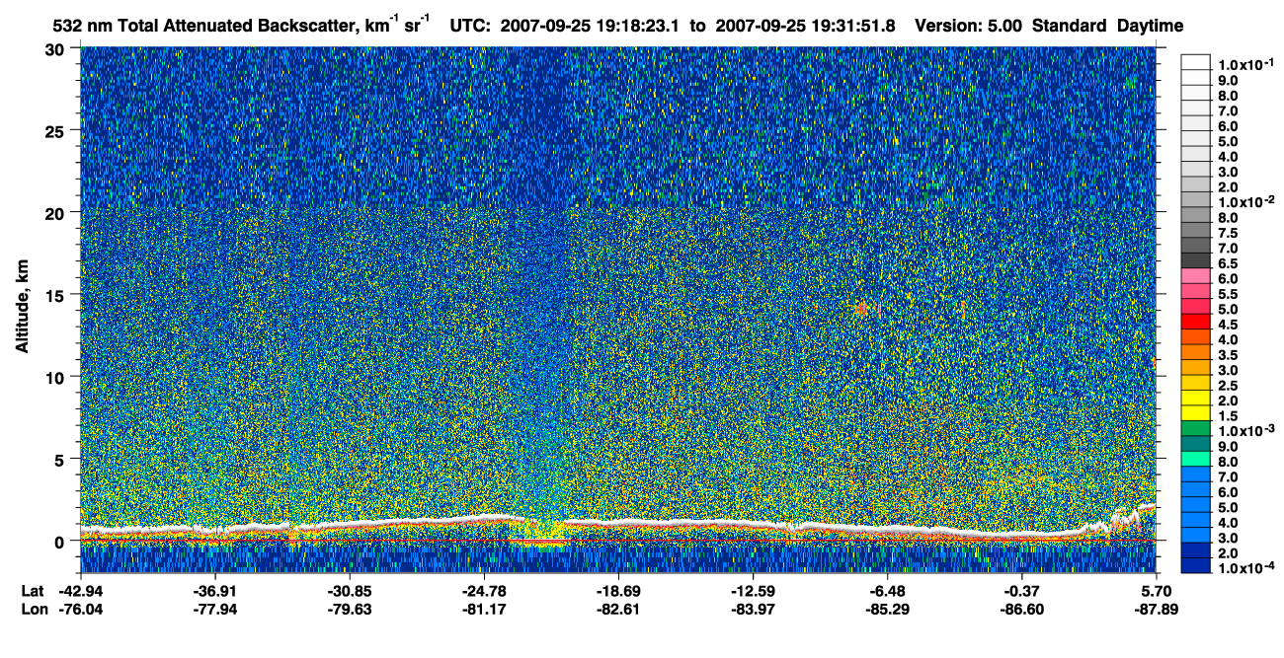Screen dimensions: 1284x658
Task: Click the colorbar label "1.5"
Action: [1228, 416]
